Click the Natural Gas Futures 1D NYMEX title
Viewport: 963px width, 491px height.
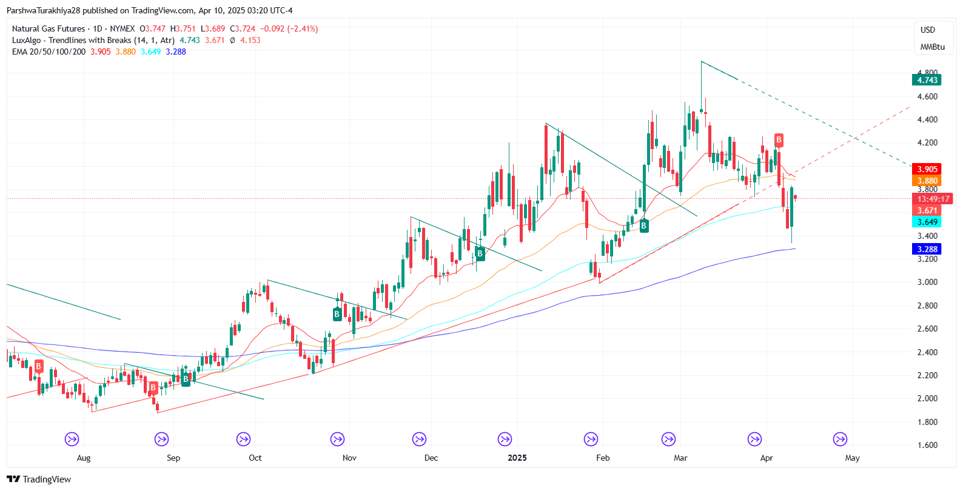(73, 28)
